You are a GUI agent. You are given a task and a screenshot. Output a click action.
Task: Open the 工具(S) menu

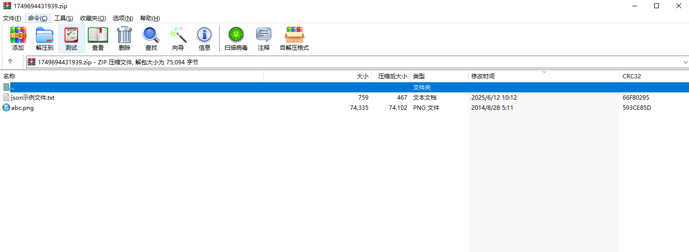pyautogui.click(x=64, y=18)
